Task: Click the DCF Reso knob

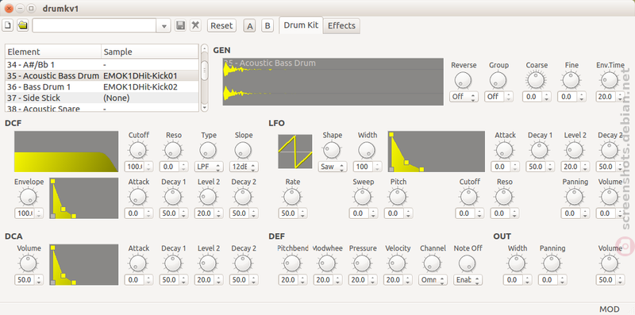Action: coord(173,151)
